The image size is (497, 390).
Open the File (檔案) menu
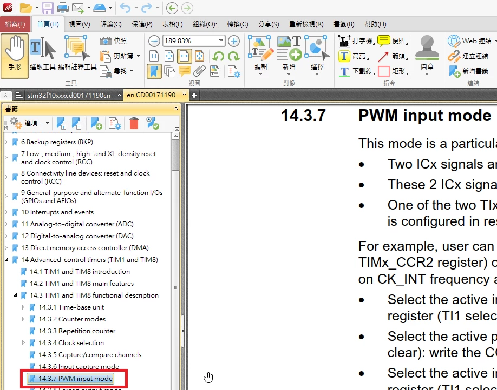(15, 24)
